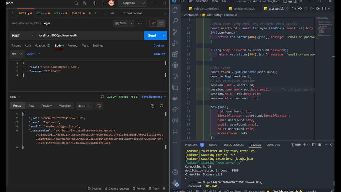Screen dimensions: 341x192
Task: Split the terminal panel
Action: 314,145
